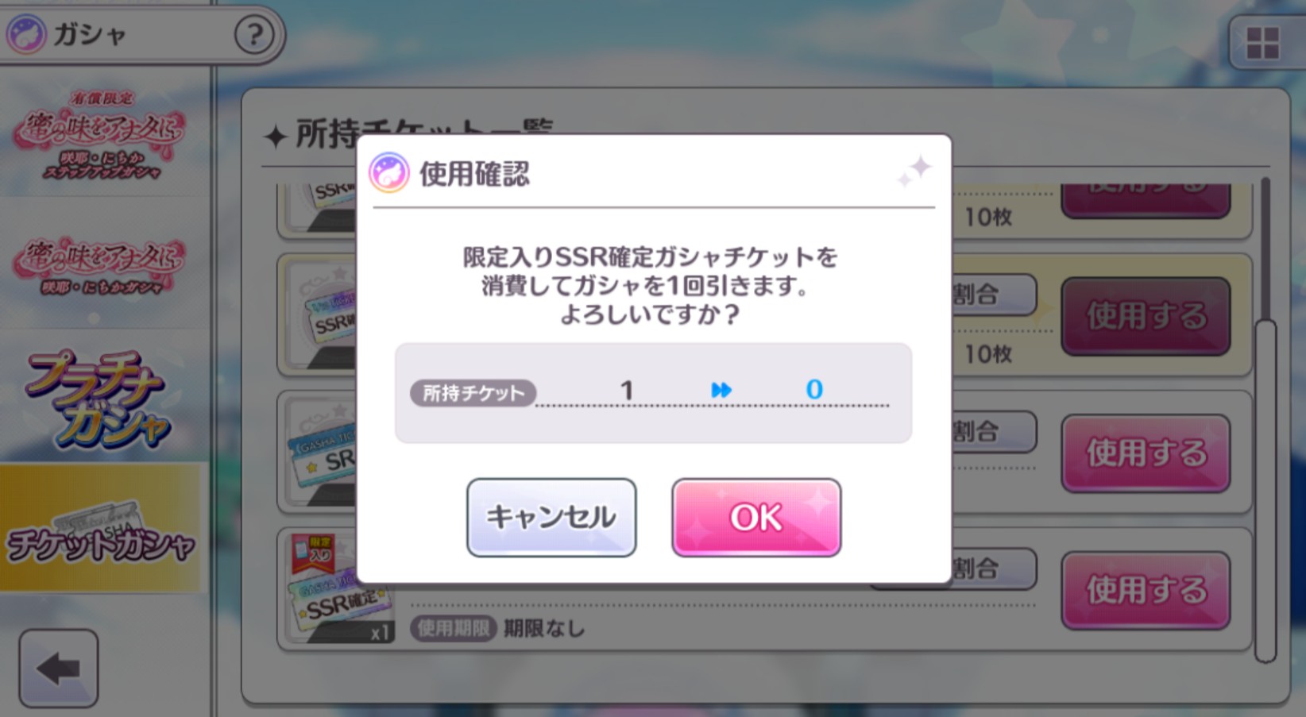Go back with the left arrow icon
This screenshot has height=717, width=1306.
coord(59,669)
